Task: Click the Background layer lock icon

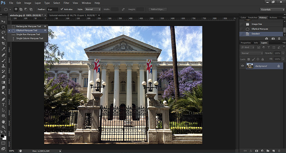Action: (x=278, y=66)
